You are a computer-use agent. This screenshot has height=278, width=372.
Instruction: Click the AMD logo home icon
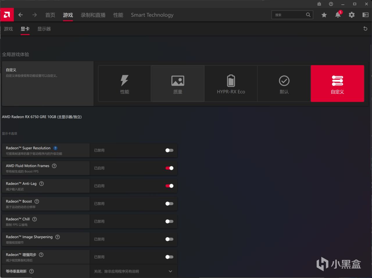coord(7,15)
